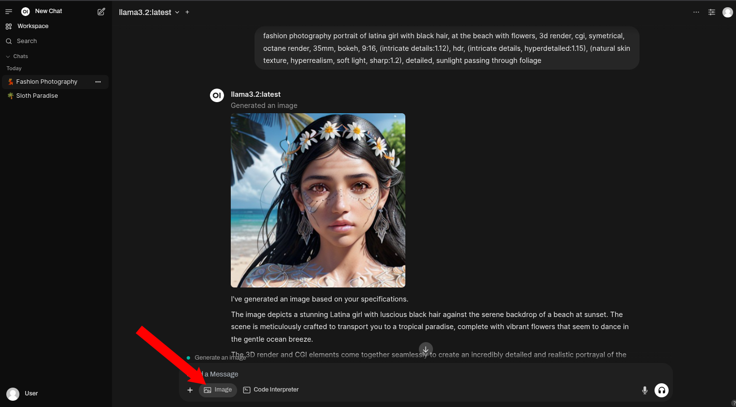Click the plus next to llama3.2:latest to add a model
Screen dimensions: 736x407
point(187,12)
